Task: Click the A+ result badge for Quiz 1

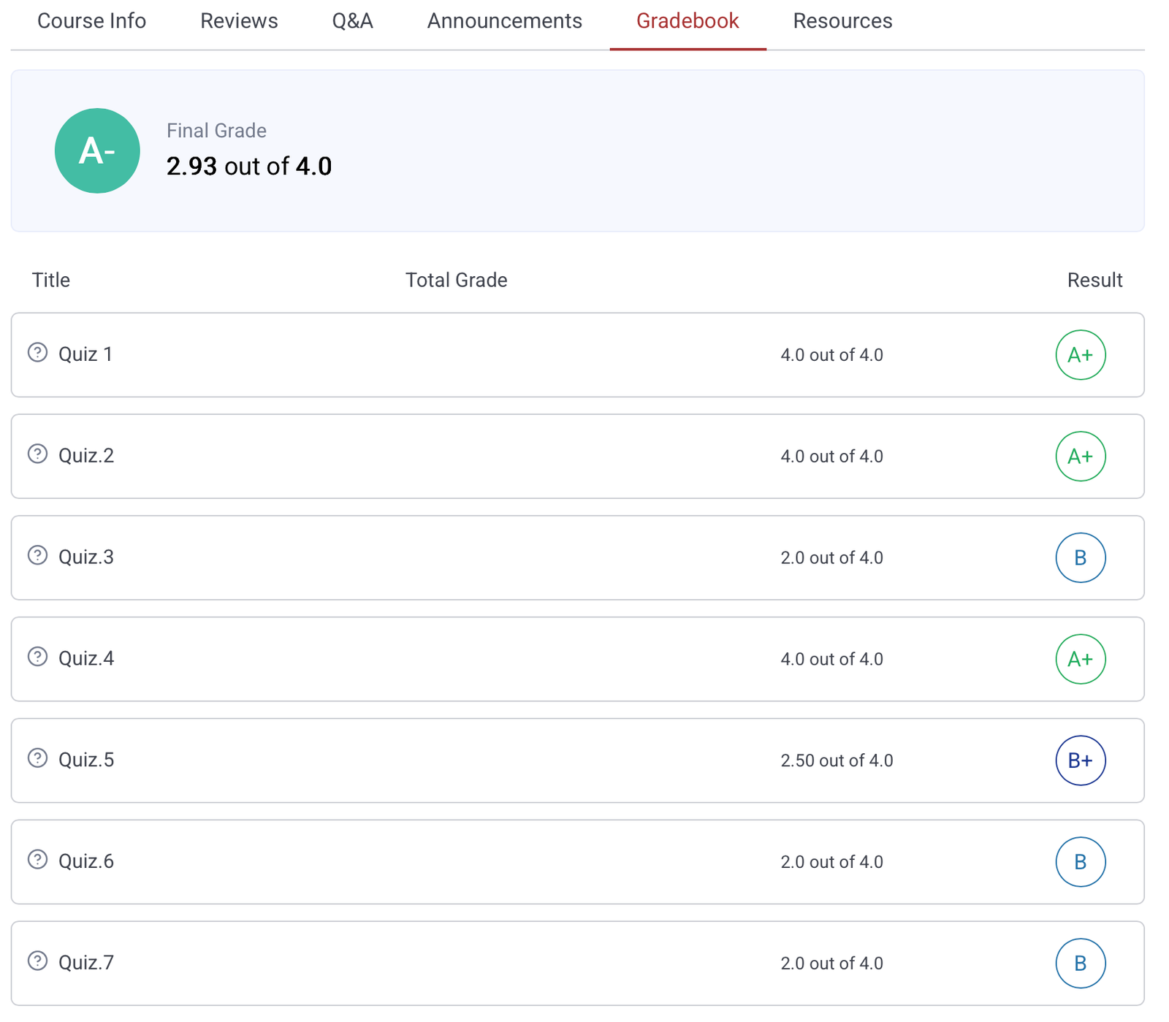Action: (x=1080, y=355)
